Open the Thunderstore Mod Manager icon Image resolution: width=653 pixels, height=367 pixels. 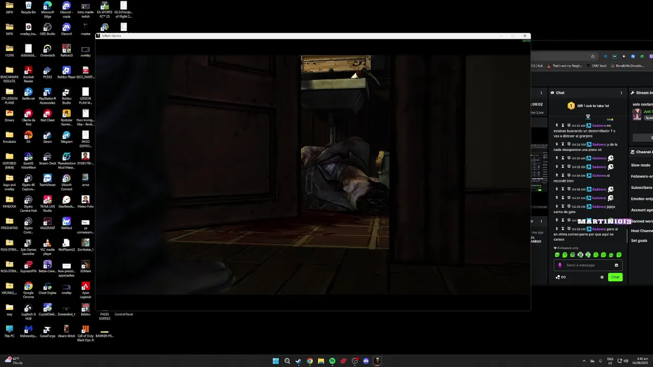tap(66, 160)
